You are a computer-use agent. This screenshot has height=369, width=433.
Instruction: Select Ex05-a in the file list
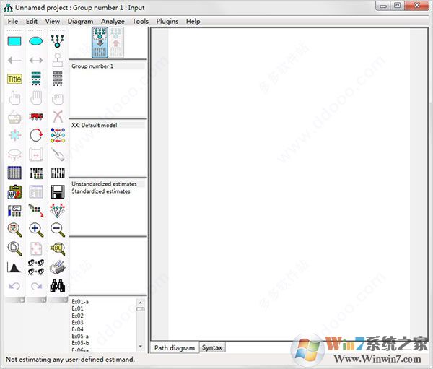(80, 336)
